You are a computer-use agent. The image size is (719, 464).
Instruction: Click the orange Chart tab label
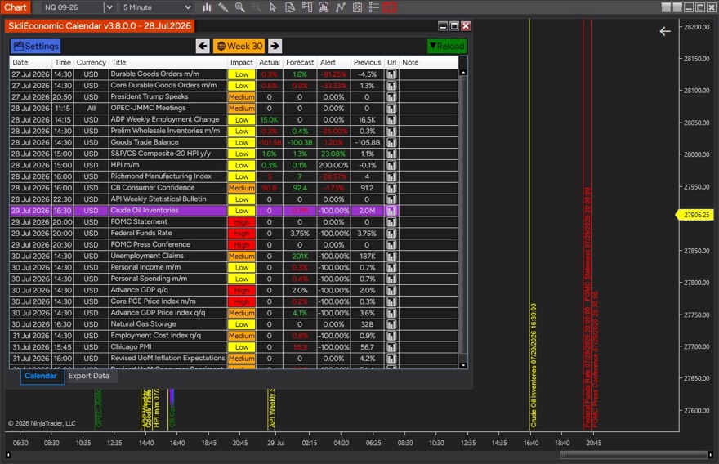(16, 7)
